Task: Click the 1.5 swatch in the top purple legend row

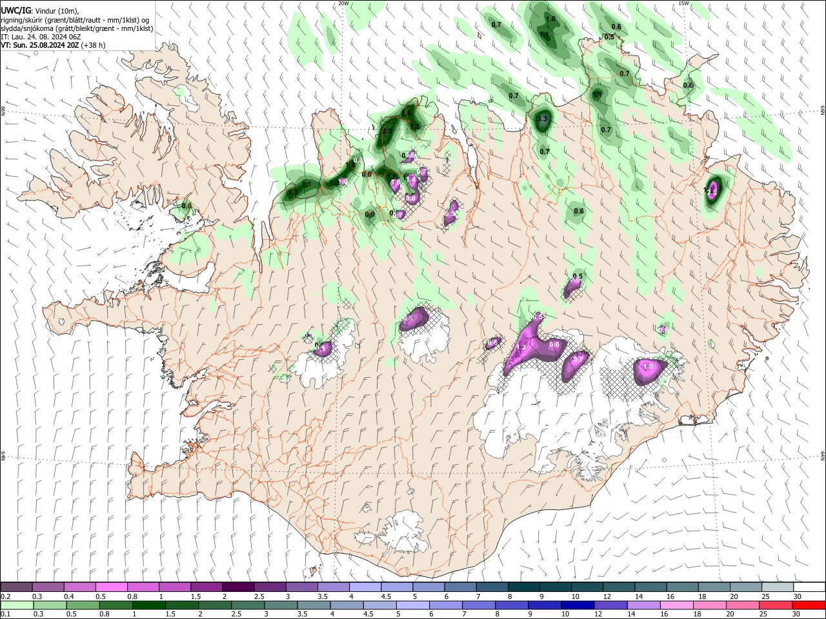Action: pos(206,587)
